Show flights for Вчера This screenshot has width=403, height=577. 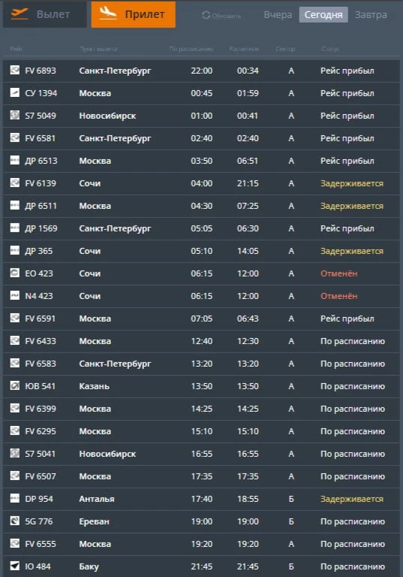[x=278, y=15]
